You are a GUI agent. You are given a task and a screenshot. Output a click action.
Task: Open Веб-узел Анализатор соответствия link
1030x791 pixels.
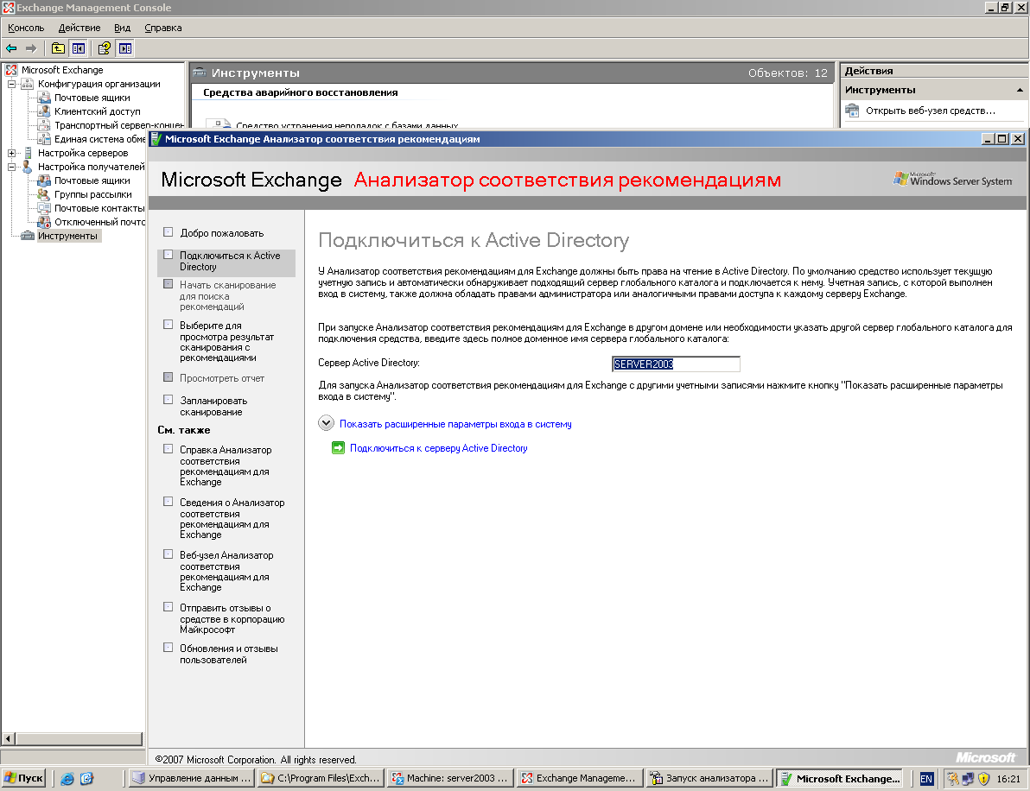(226, 571)
